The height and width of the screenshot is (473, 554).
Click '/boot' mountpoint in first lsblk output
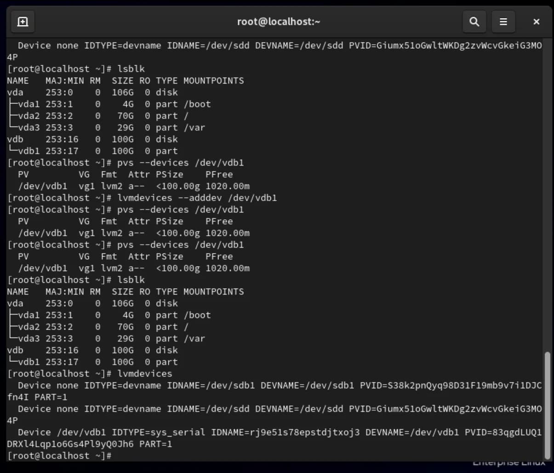pos(197,104)
